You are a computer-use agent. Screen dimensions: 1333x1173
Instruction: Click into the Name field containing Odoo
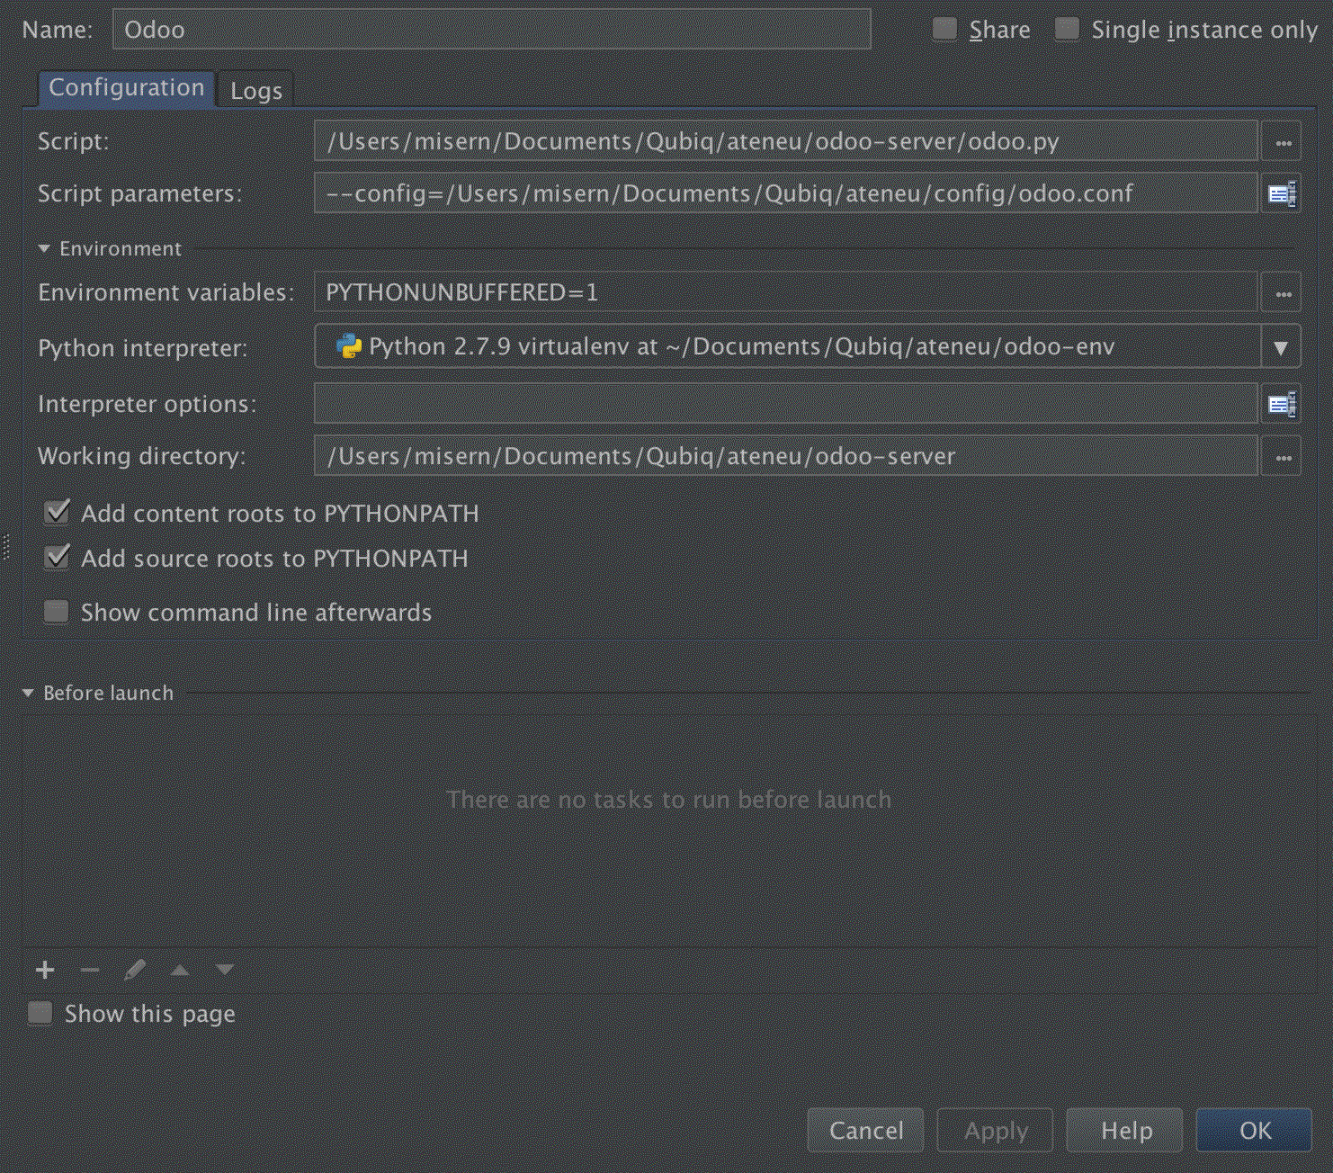tap(491, 30)
